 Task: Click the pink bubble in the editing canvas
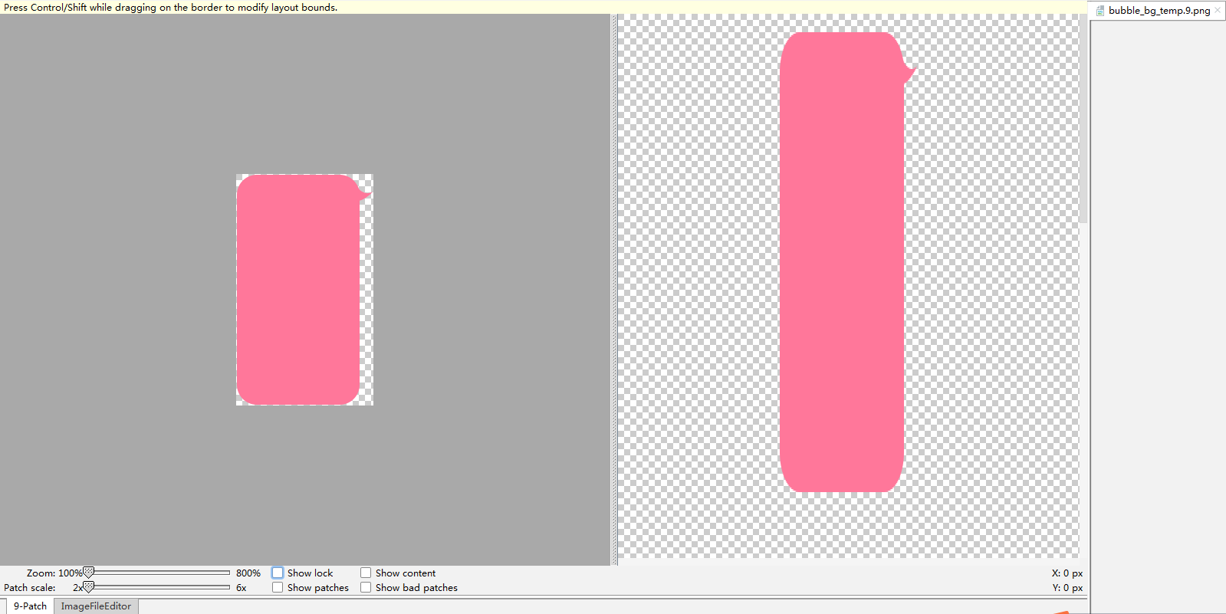coord(298,290)
